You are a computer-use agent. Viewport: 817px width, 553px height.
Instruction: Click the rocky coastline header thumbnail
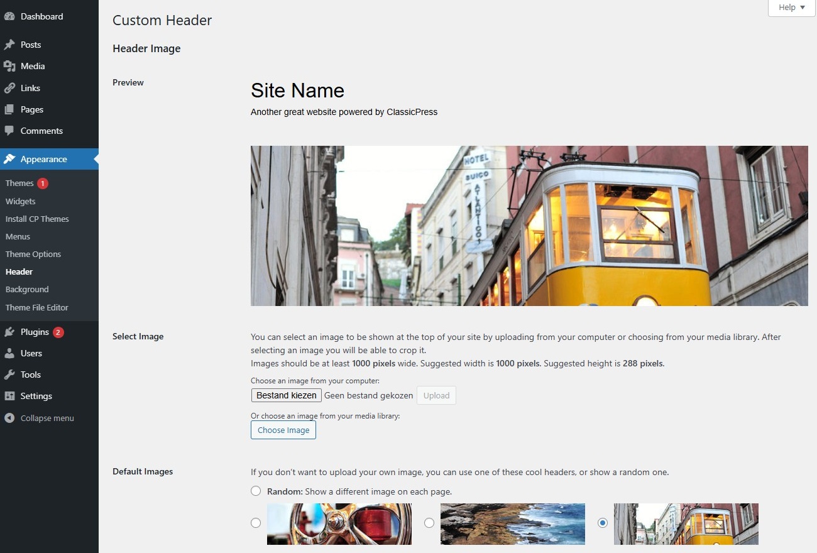[x=513, y=523]
